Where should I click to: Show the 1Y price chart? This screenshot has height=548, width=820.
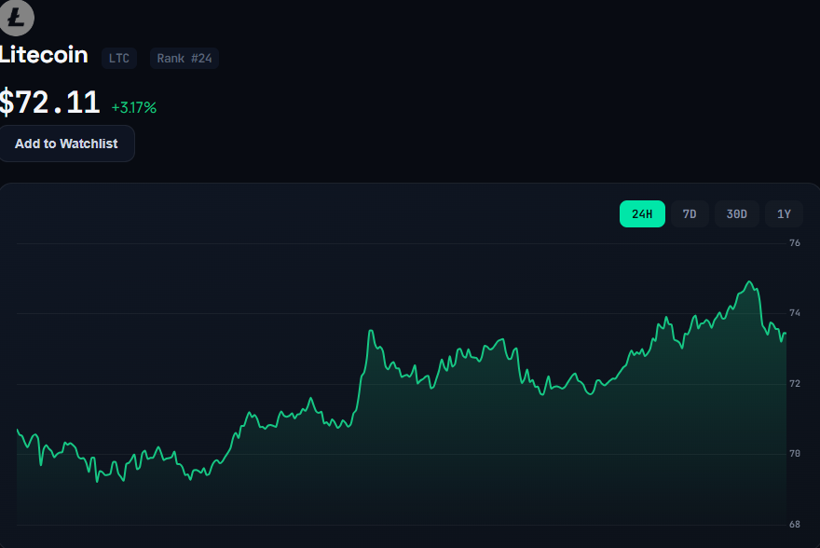784,213
